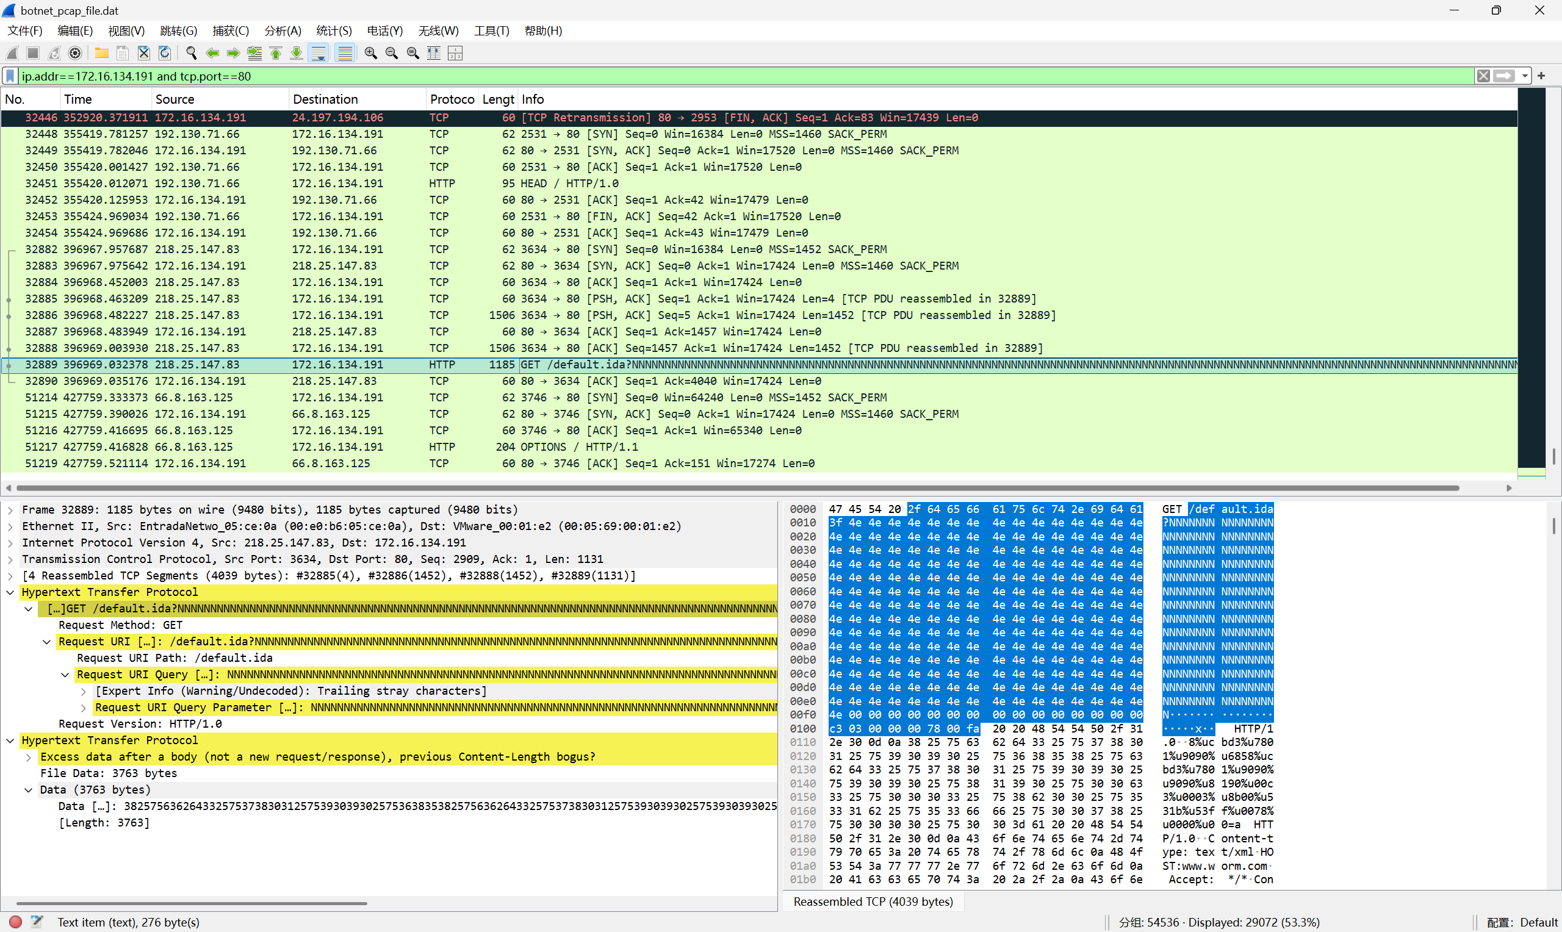The width and height of the screenshot is (1562, 932).
Task: Click the display filter text field
Action: (x=741, y=76)
